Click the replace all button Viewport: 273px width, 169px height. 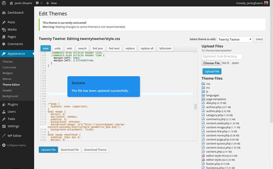click(x=147, y=48)
